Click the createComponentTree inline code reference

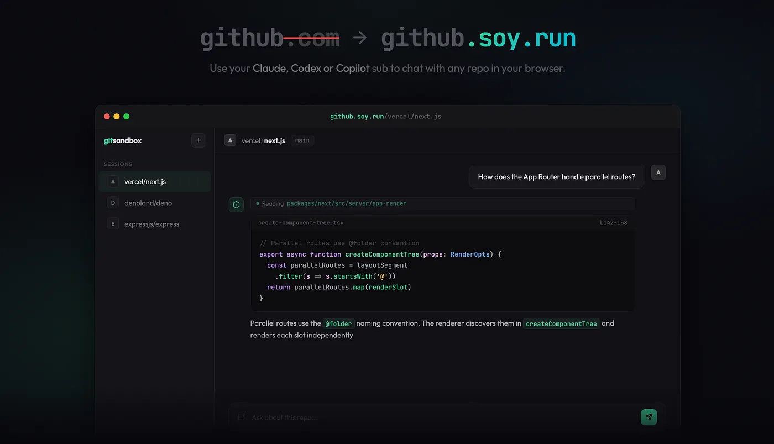561,323
